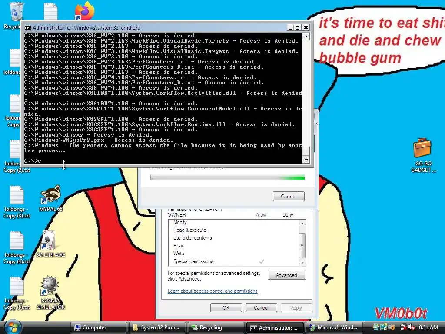This screenshot has width=445, height=334.
Task: Click the permissions list scrollbar thumb
Action: (302, 246)
